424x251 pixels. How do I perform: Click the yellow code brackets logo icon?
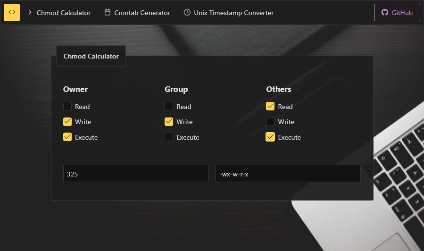[12, 13]
